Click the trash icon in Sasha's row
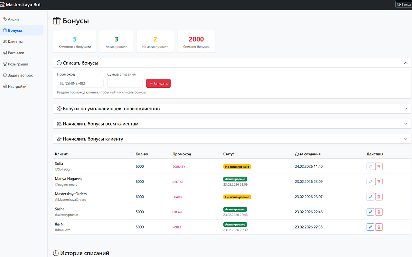Screen dimensions: 412x257 (x=379, y=212)
